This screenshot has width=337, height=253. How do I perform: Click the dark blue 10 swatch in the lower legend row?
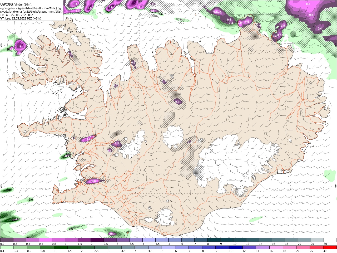click(x=235, y=247)
